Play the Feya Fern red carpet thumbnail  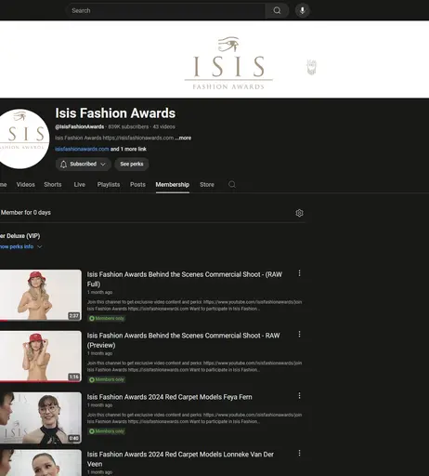pos(41,417)
